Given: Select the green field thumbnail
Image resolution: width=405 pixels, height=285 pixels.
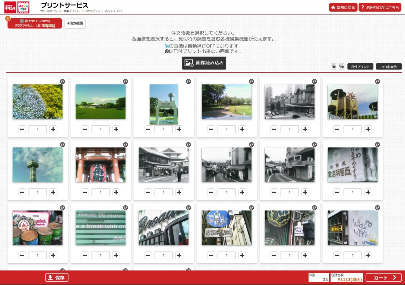Looking at the screenshot, I should tap(100, 102).
